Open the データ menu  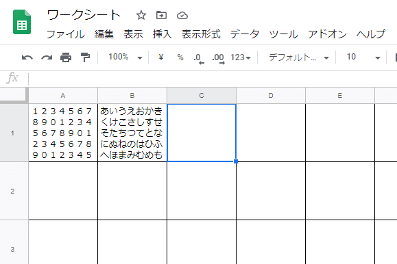pos(245,34)
